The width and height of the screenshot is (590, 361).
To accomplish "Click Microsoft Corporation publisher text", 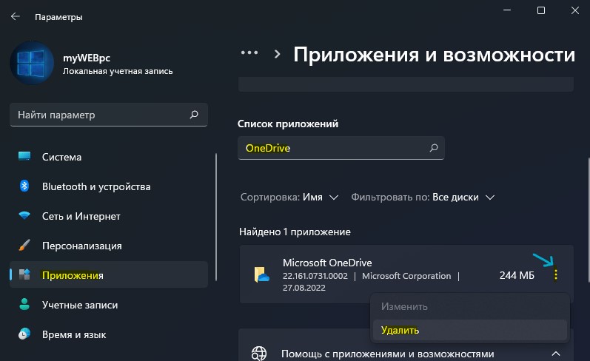I will (406, 276).
